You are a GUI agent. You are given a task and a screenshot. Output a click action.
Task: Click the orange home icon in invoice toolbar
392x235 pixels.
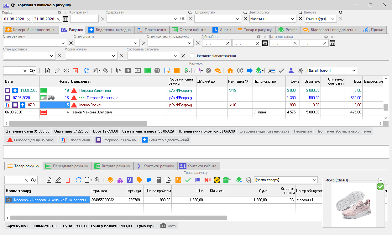pyautogui.click(x=230, y=70)
